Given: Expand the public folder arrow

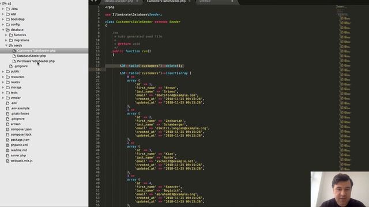Looking at the screenshot, I should point(3,71).
